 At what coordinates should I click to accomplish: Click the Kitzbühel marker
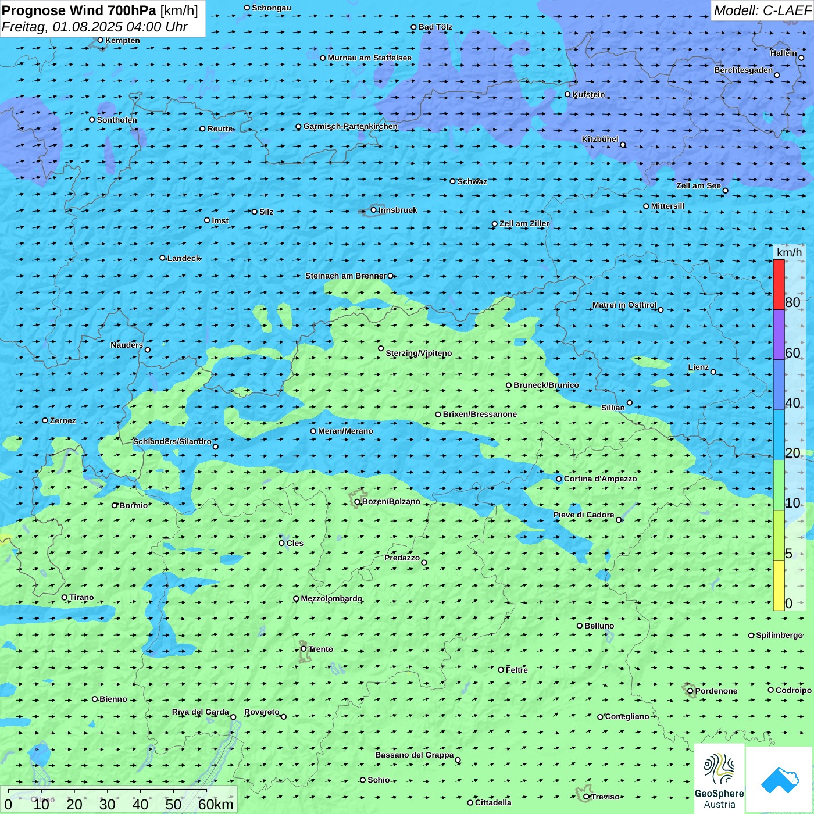tap(623, 145)
